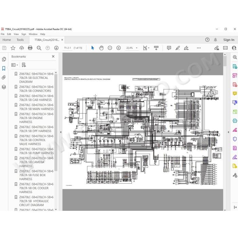This screenshot has width=238, height=238.
Task: Switch to the Tools tab
Action: click(20, 40)
